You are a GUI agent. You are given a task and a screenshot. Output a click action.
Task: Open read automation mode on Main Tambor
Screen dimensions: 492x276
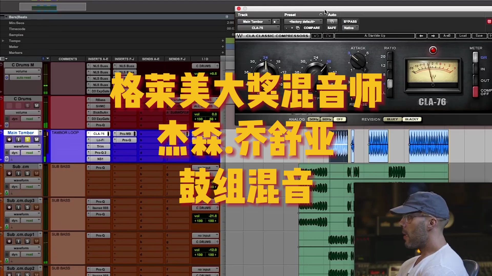(x=30, y=153)
